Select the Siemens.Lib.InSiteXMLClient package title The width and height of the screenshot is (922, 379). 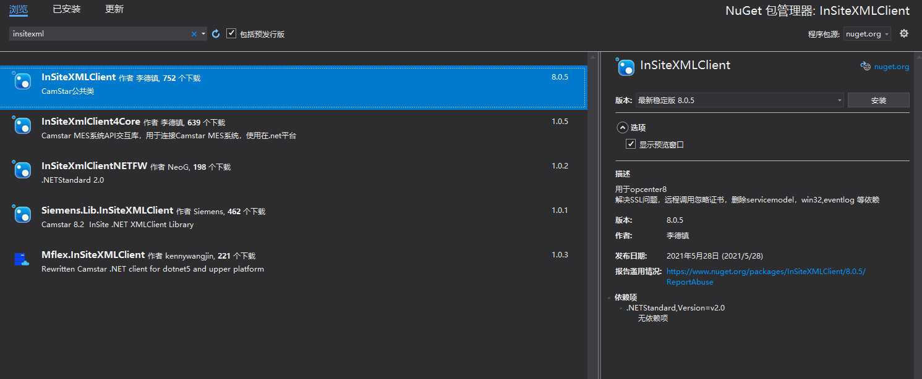[108, 210]
